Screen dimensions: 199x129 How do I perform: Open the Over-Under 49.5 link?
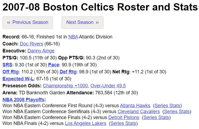pos(108,86)
